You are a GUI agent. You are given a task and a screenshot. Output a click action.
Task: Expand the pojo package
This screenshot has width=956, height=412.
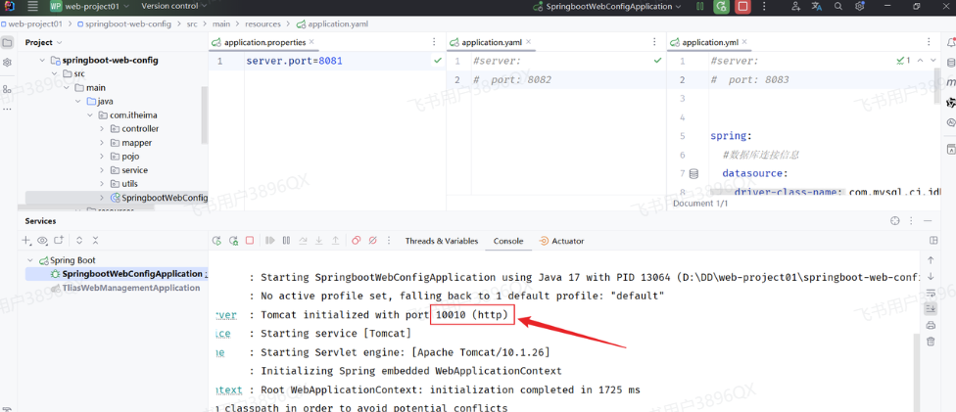point(102,156)
